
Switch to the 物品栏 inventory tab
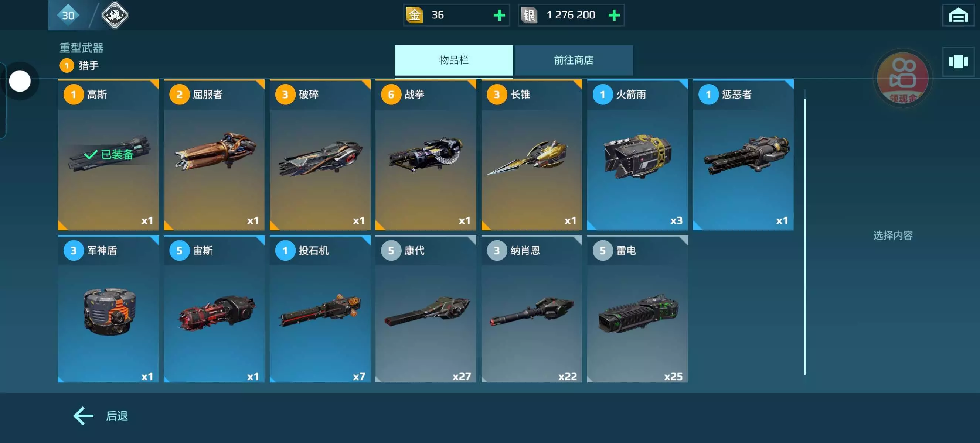pos(454,60)
